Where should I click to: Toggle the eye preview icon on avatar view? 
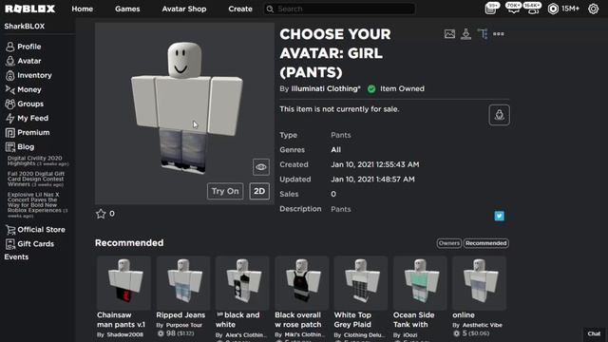point(261,167)
